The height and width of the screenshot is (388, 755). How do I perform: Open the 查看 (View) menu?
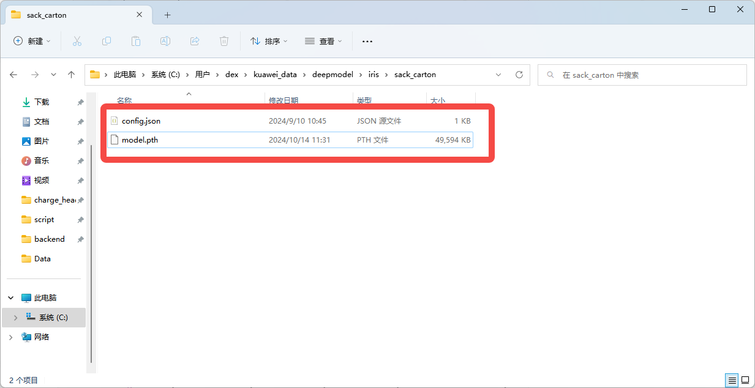(323, 41)
